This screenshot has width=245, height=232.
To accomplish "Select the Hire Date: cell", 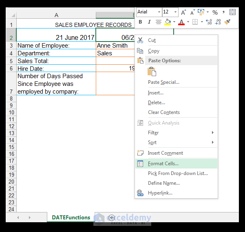I will pos(56,68).
